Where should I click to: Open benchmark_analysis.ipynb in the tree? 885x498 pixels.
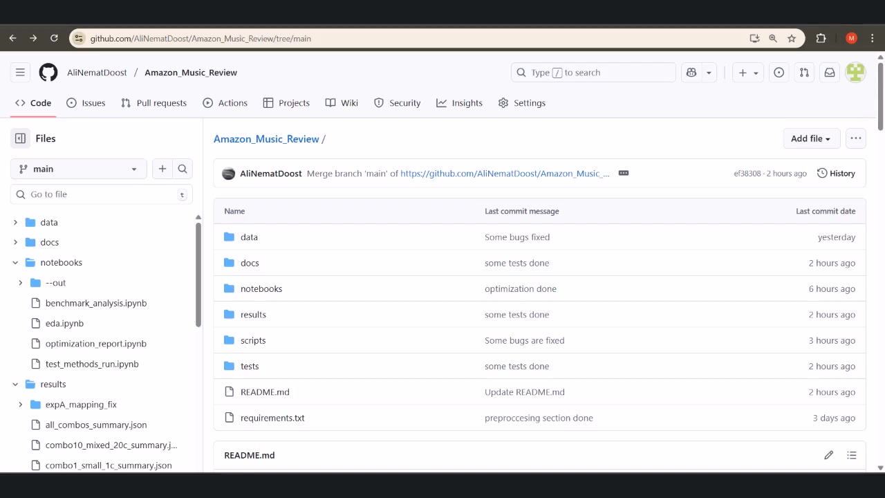(96, 303)
